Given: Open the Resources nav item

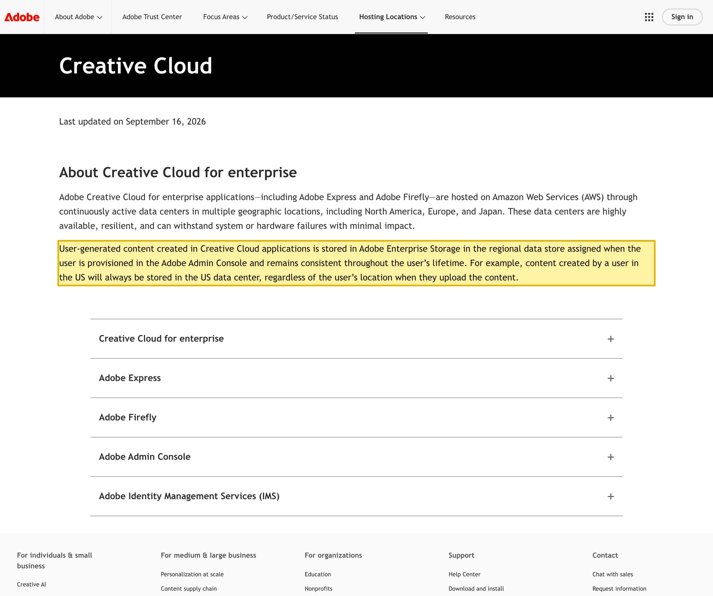Looking at the screenshot, I should click(460, 17).
